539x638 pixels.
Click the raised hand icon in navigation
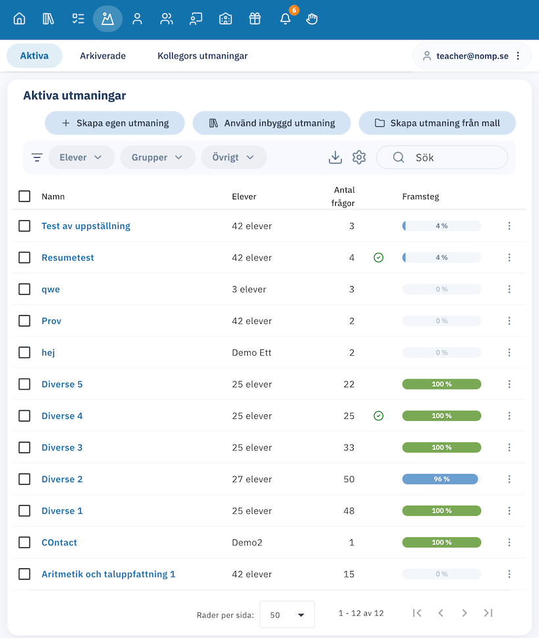click(x=312, y=18)
